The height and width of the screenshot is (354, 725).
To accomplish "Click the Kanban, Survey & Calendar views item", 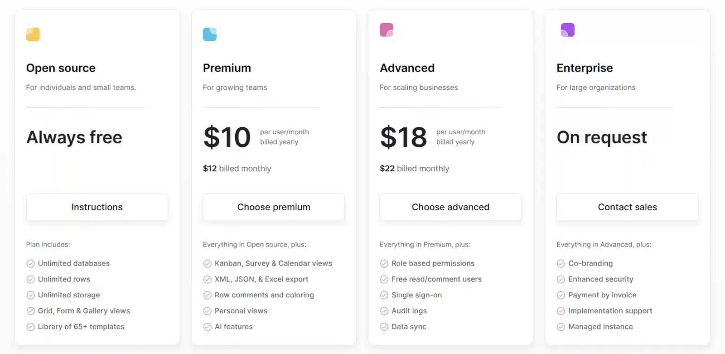I will [x=273, y=263].
